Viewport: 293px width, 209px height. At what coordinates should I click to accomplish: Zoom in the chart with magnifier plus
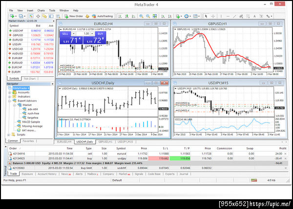tap(141, 16)
